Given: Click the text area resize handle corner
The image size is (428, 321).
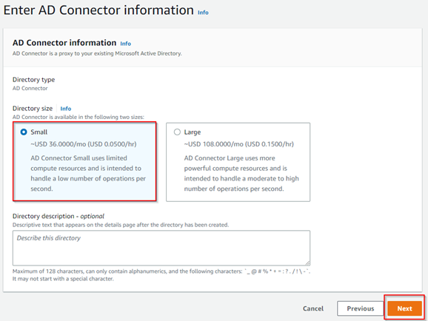Looking at the screenshot, I should pyautogui.click(x=307, y=263).
